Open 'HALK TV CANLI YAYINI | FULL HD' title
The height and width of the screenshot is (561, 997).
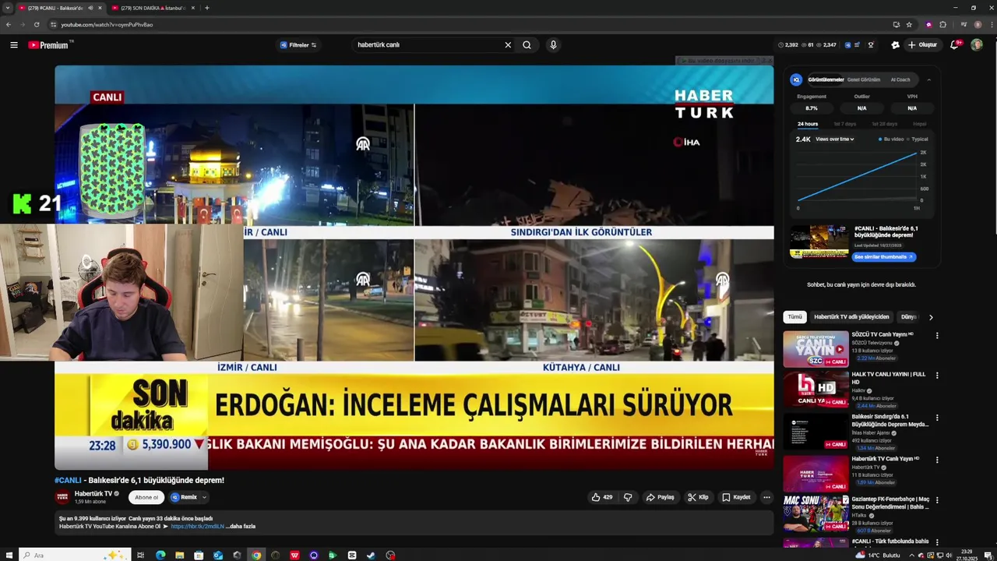point(889,378)
